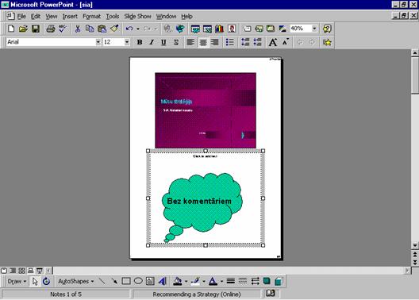Click the Draw button
This screenshot has width=419, height=300.
click(x=17, y=281)
